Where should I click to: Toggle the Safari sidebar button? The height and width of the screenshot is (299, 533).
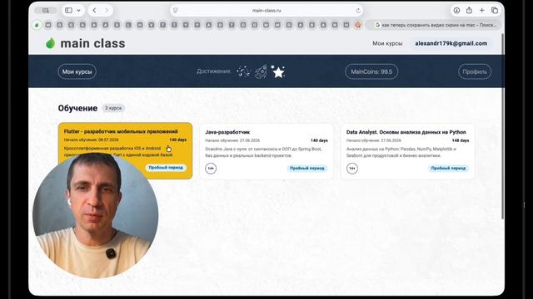coord(68,11)
